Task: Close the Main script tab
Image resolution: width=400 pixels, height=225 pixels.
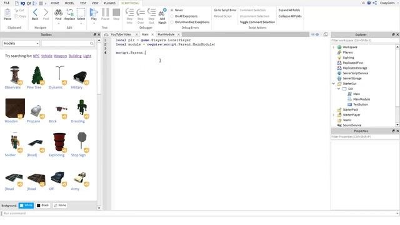Action: (152, 34)
